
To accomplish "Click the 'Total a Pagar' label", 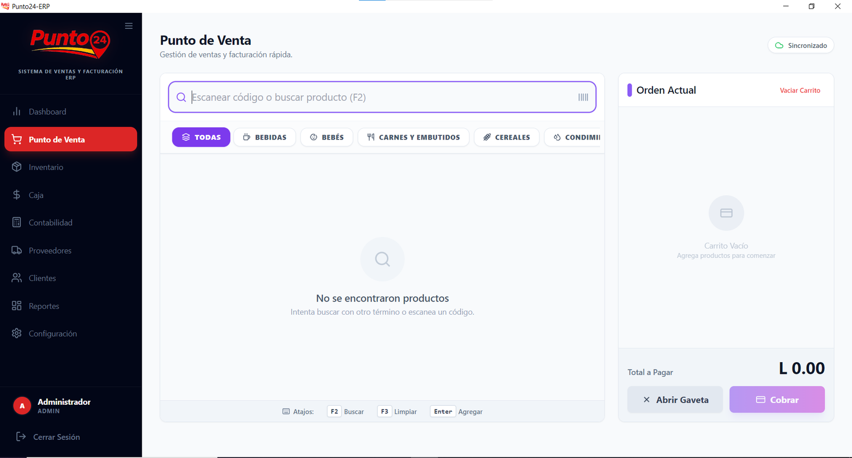I will tap(650, 372).
